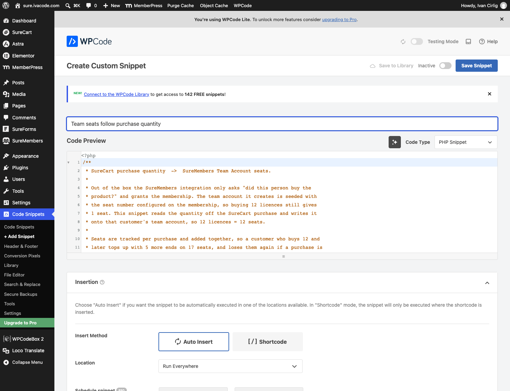Click the Save Snippet button
The image size is (510, 391).
click(x=476, y=66)
